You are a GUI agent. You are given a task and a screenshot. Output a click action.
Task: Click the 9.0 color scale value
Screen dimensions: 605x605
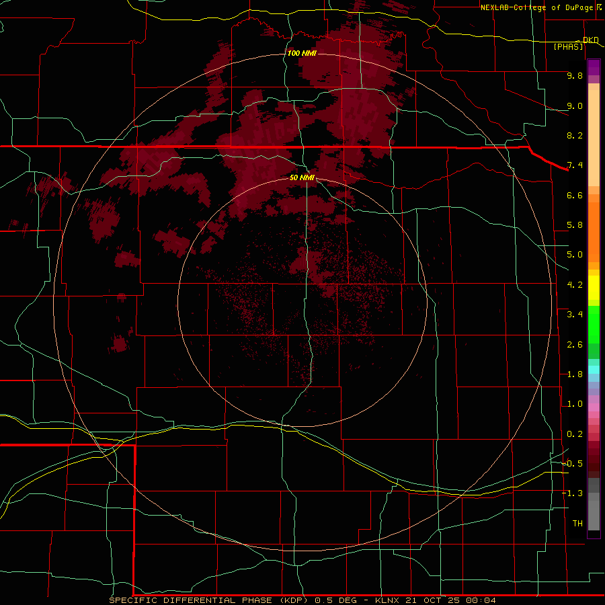tap(574, 106)
